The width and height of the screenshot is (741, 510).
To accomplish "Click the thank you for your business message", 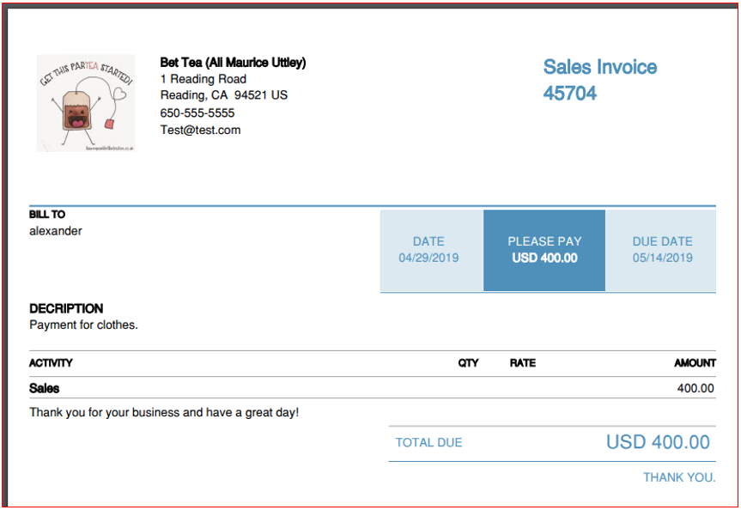I will 164,413.
